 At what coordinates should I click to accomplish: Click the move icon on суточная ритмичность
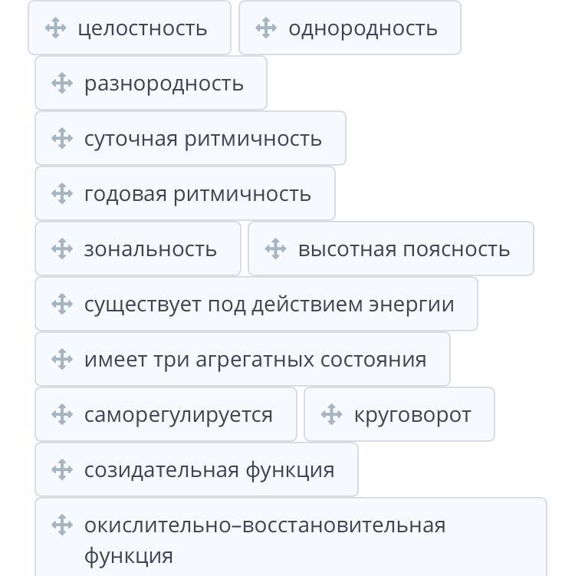[x=62, y=139]
